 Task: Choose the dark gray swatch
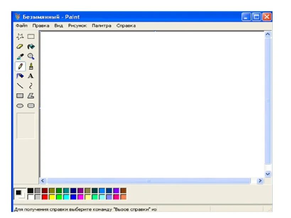[x=38, y=191]
